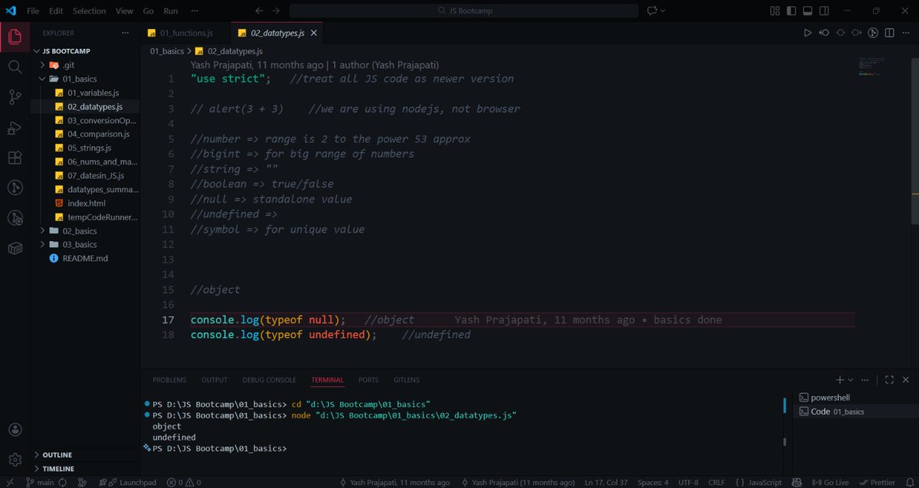Image resolution: width=919 pixels, height=488 pixels.
Task: Open changes with previous revision icon
Action: (824, 33)
